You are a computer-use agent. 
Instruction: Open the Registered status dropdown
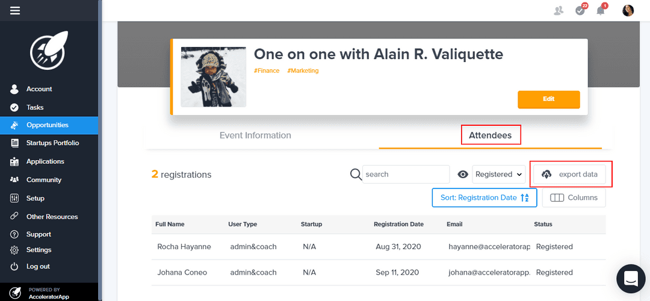coord(499,174)
